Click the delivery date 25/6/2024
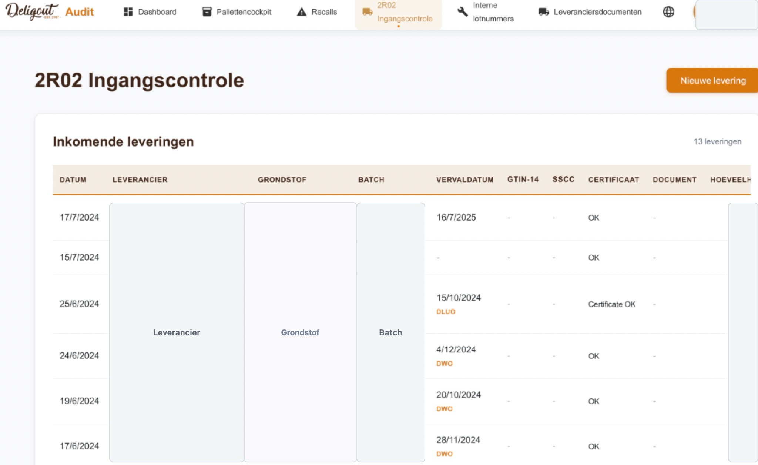 pos(79,304)
